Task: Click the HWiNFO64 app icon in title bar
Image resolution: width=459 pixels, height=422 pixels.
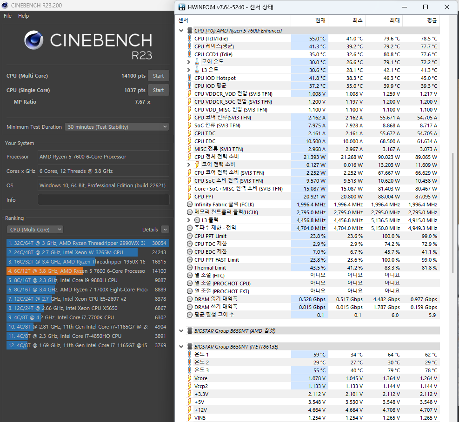Action: 182,7
